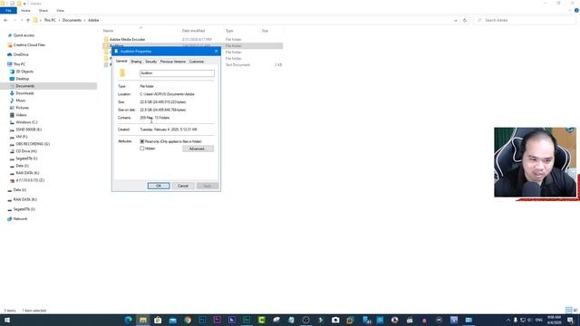Image resolution: width=580 pixels, height=326 pixels.
Task: Click the File Explorer taskbar icon
Action: pyautogui.click(x=143, y=320)
